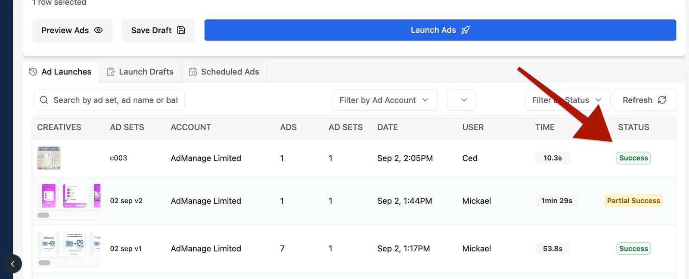
Task: Launch ads with the blue button
Action: point(440,30)
